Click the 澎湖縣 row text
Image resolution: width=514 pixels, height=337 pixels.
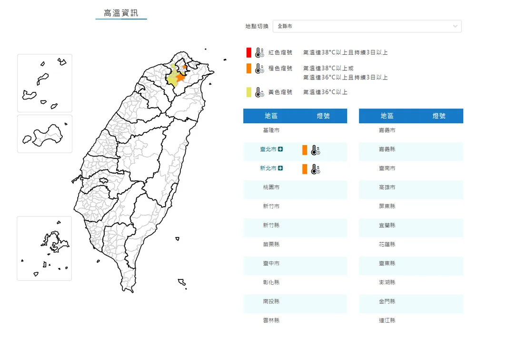click(x=387, y=282)
